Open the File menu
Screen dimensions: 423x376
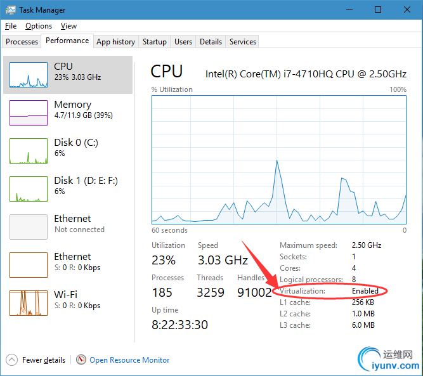[x=11, y=26]
